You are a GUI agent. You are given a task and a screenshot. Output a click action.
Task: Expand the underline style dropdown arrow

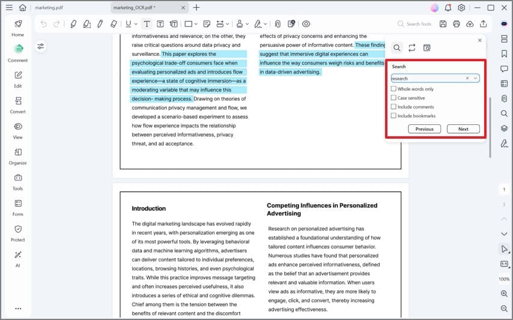point(136,24)
